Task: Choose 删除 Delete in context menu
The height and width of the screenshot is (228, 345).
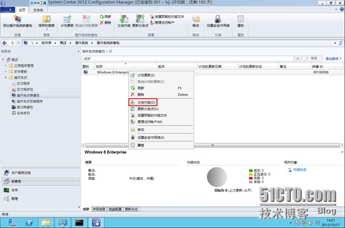Action: tap(161, 94)
